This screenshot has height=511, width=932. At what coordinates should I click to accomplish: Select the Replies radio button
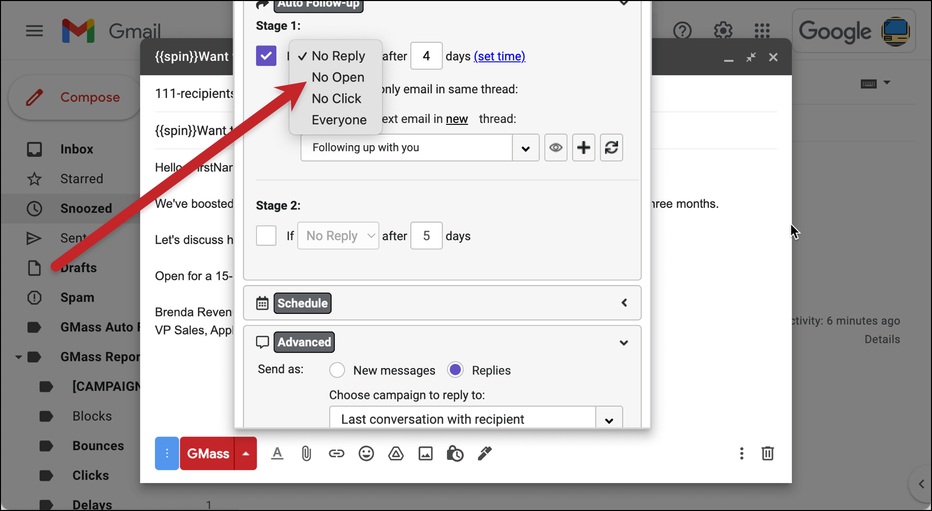[x=455, y=370]
